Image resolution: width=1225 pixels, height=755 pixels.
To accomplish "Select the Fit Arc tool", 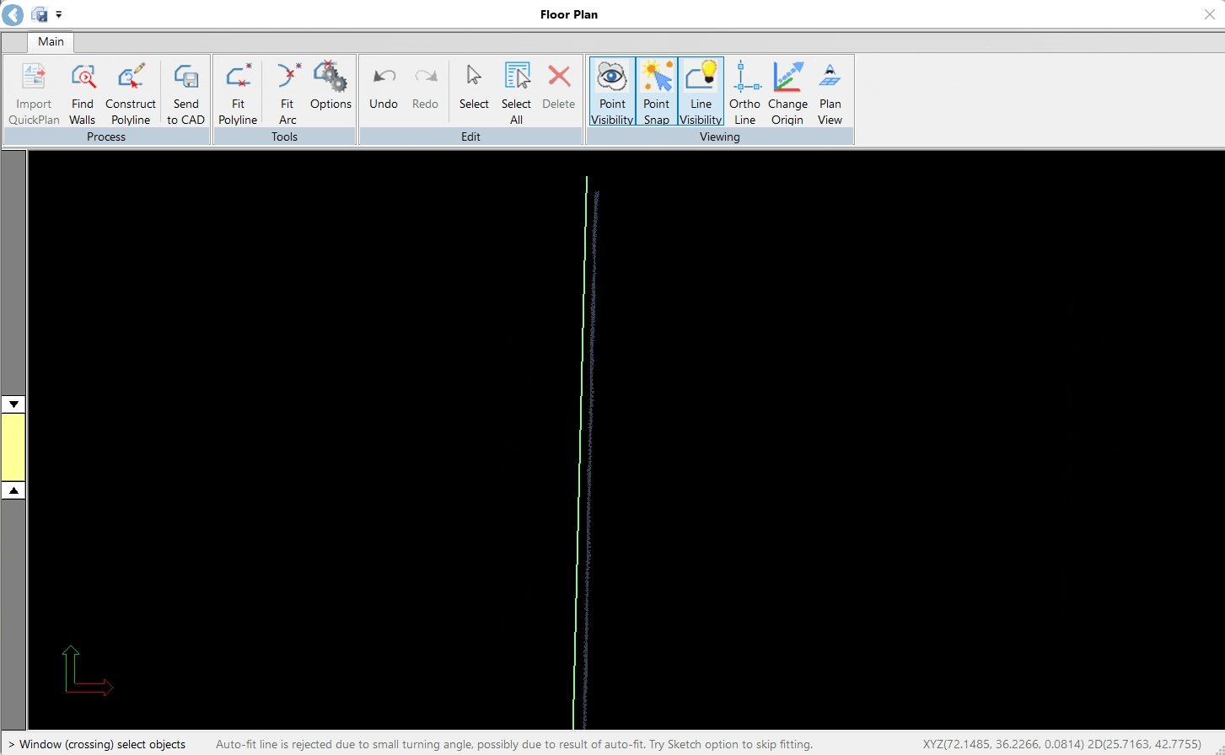I will click(287, 91).
